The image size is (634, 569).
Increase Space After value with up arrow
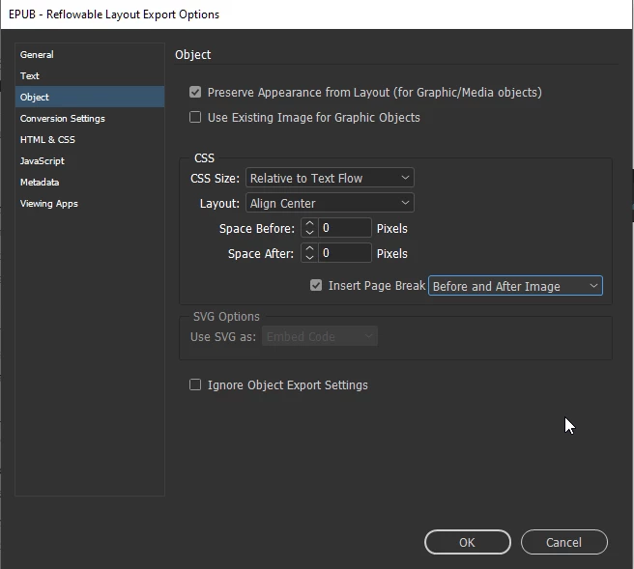pos(309,248)
